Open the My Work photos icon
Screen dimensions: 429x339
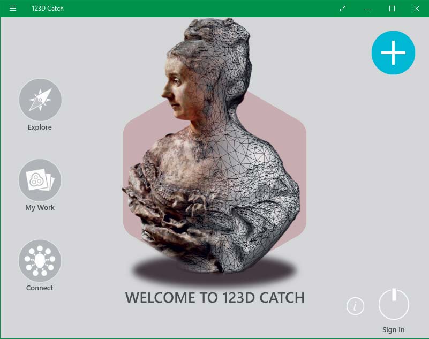point(40,180)
